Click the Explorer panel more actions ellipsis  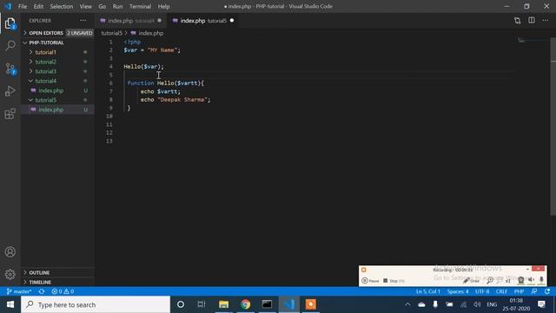(x=83, y=21)
